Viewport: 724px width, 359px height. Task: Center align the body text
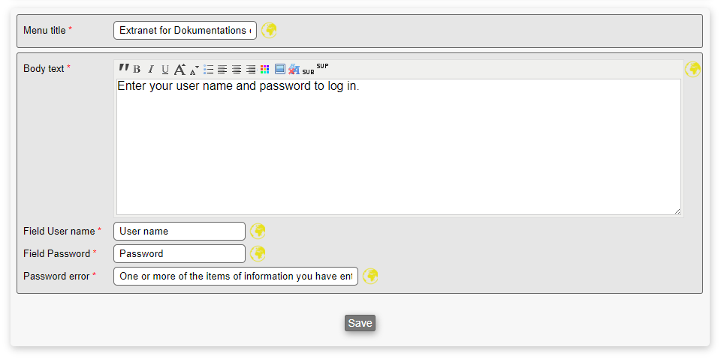click(237, 70)
